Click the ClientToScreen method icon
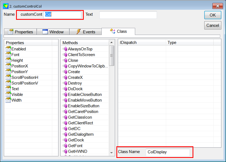The height and width of the screenshot is (162, 226). point(65,55)
